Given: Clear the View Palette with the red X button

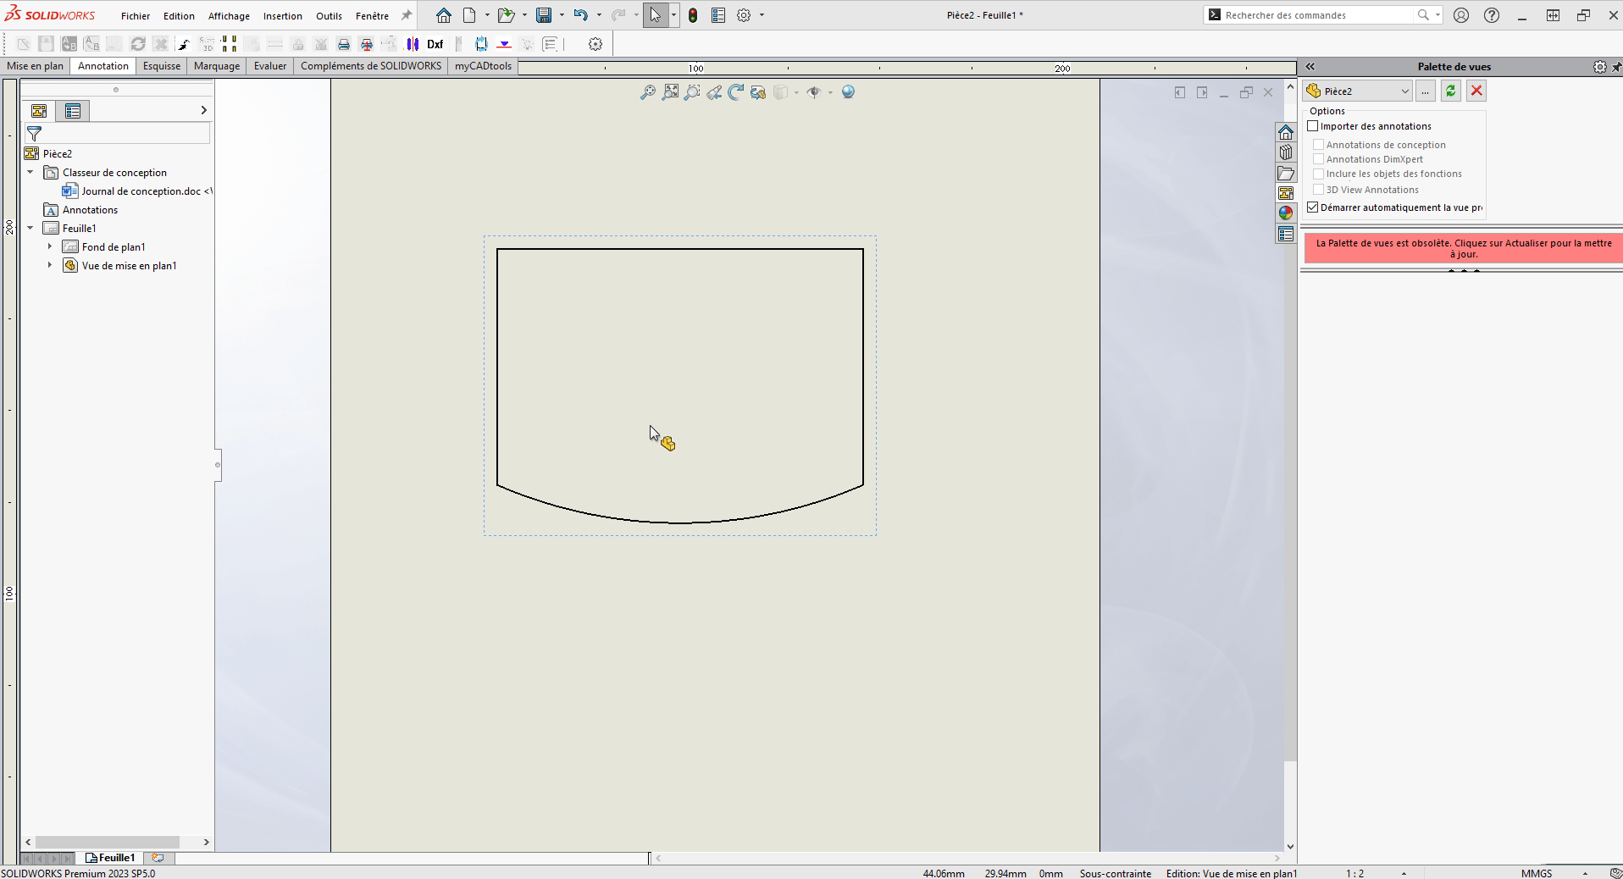Looking at the screenshot, I should (x=1476, y=91).
